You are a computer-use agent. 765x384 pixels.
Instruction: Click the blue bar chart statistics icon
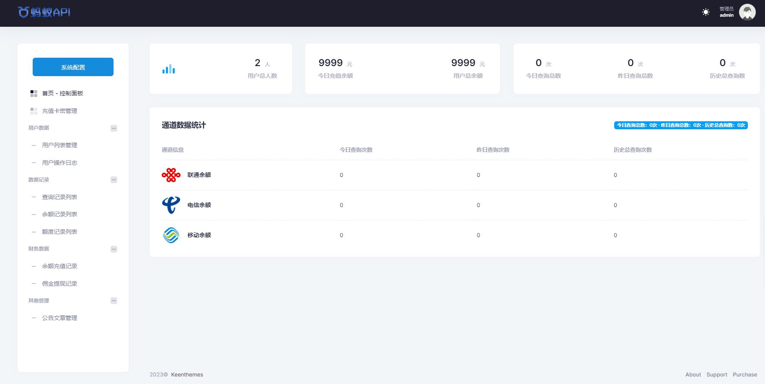[168, 69]
